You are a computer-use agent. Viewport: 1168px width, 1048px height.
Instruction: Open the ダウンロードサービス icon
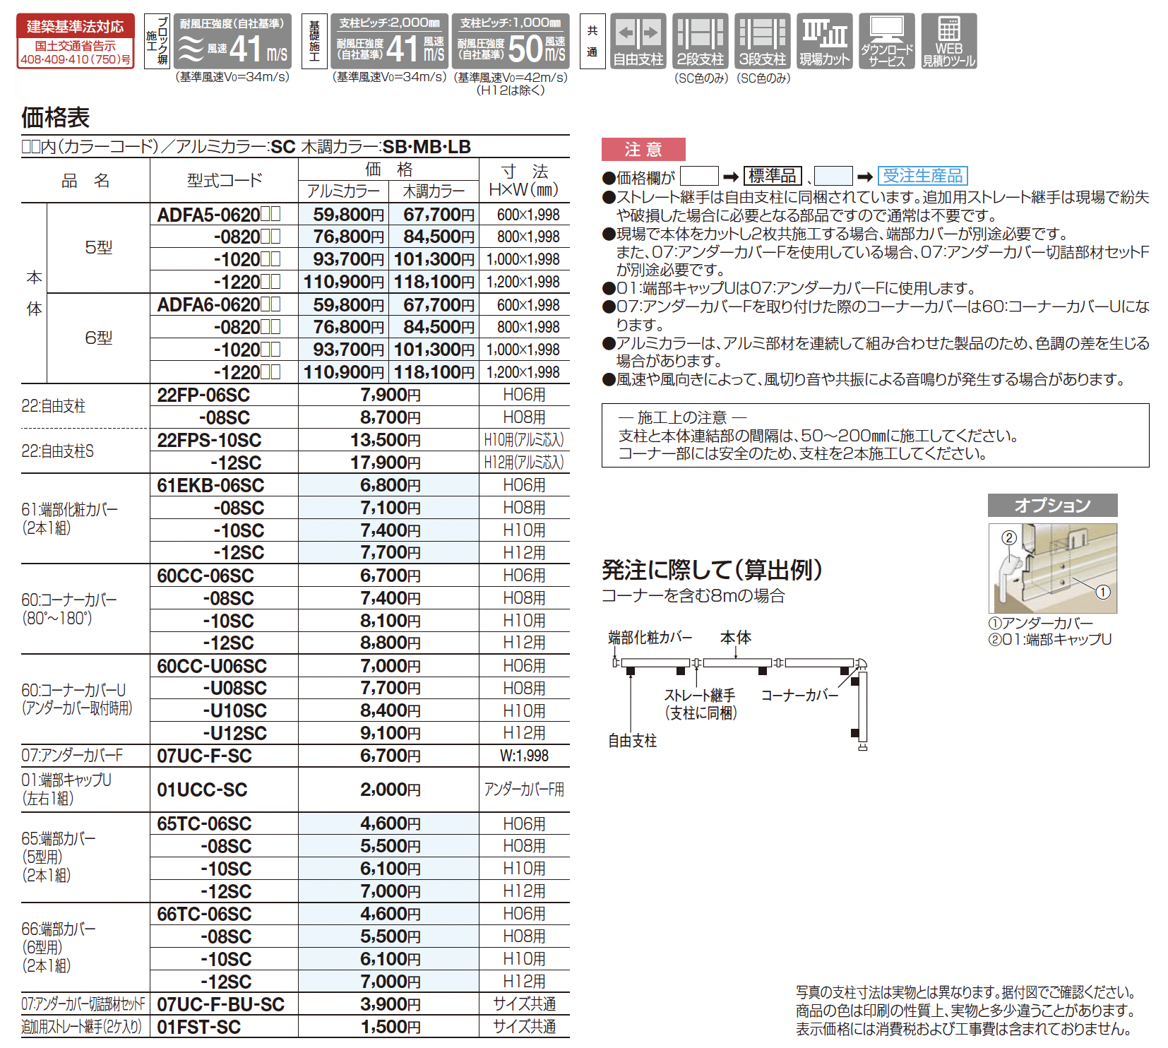886,41
